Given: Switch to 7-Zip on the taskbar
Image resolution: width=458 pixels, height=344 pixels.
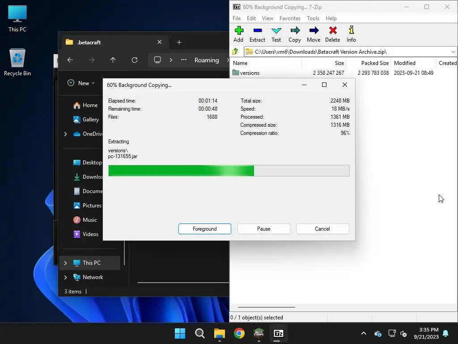Looking at the screenshot, I should point(278,333).
